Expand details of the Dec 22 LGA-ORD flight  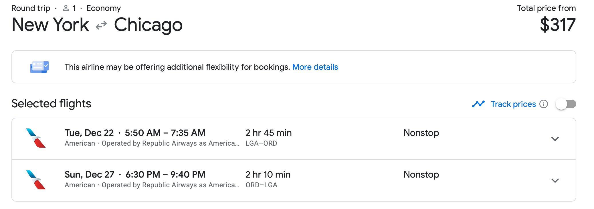(555, 139)
